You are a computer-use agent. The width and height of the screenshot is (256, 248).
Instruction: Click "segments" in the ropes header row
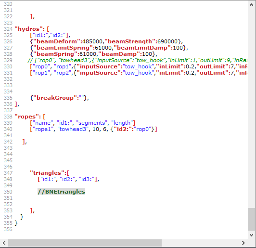92,123
